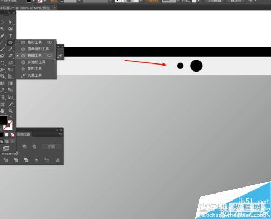Viewport: 271px width, 219px height.
Task: Select the Eraser tool
Action: click(x=11, y=56)
